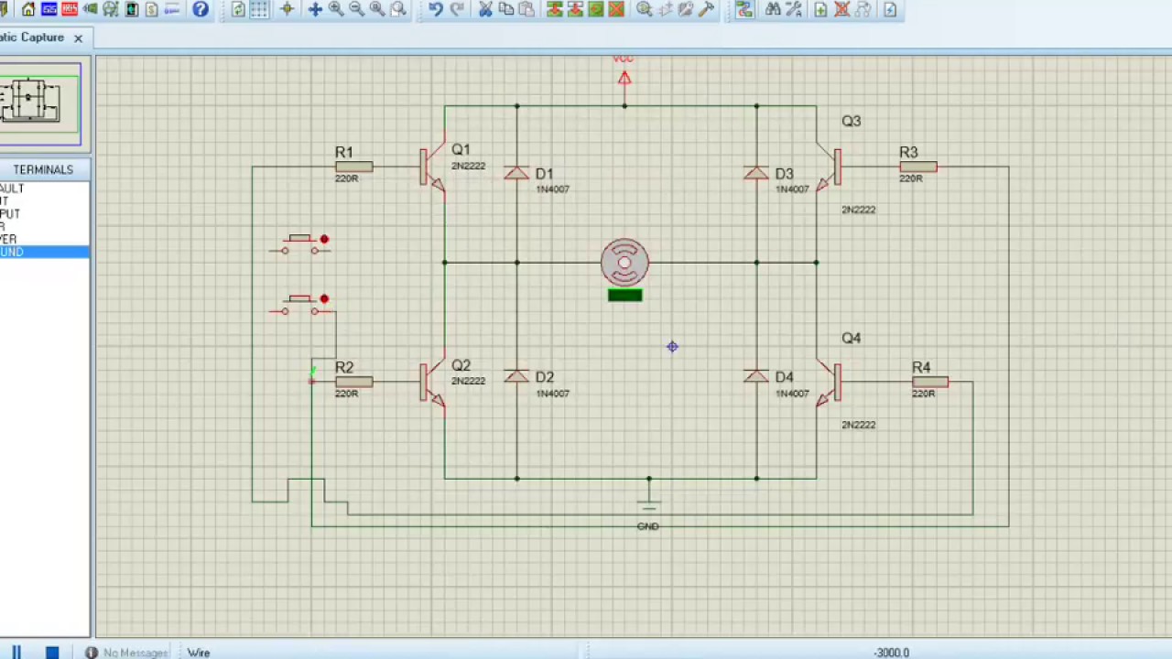Click the Wire status text
The width and height of the screenshot is (1172, 659).
click(x=199, y=653)
